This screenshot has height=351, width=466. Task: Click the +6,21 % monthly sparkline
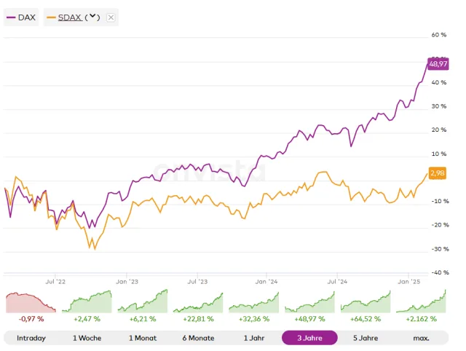pos(143,303)
